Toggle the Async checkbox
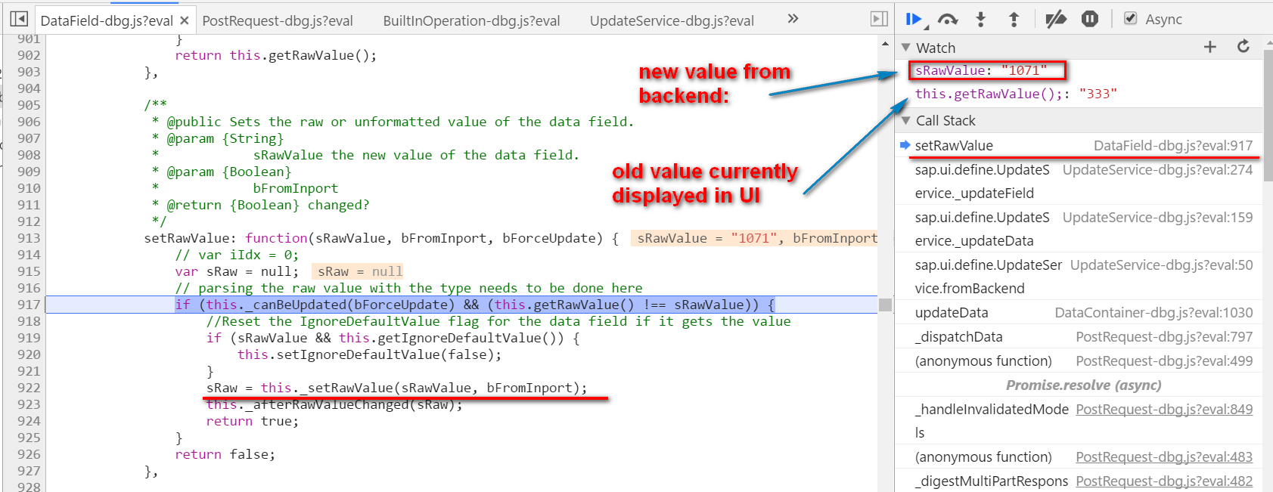Image resolution: width=1273 pixels, height=492 pixels. 1130,19
